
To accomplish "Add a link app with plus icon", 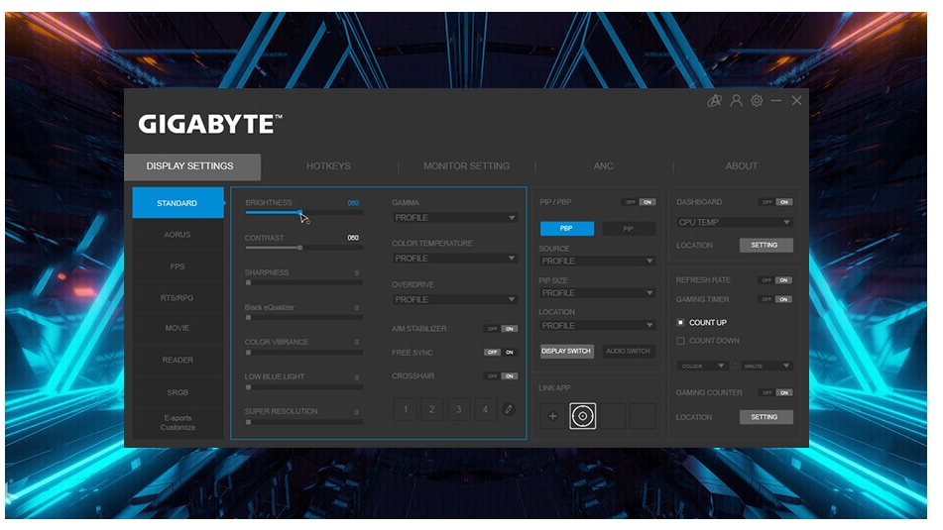I will pyautogui.click(x=552, y=416).
